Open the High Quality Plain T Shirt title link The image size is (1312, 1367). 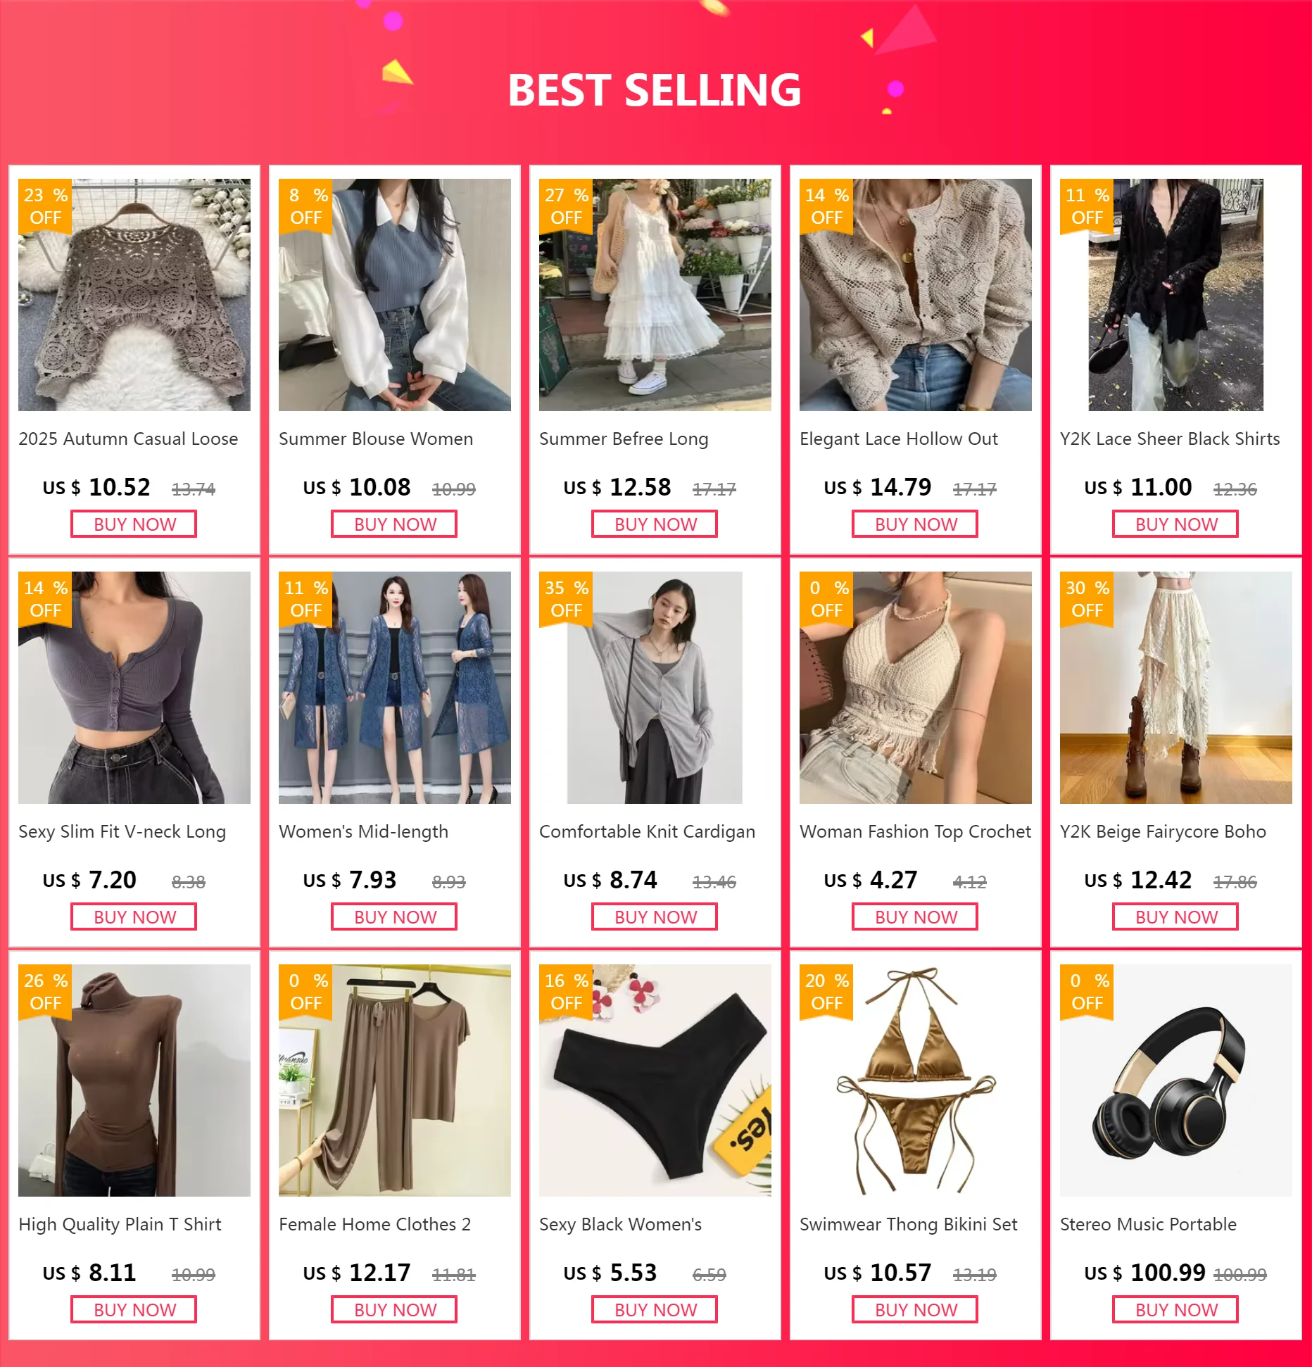120,1224
